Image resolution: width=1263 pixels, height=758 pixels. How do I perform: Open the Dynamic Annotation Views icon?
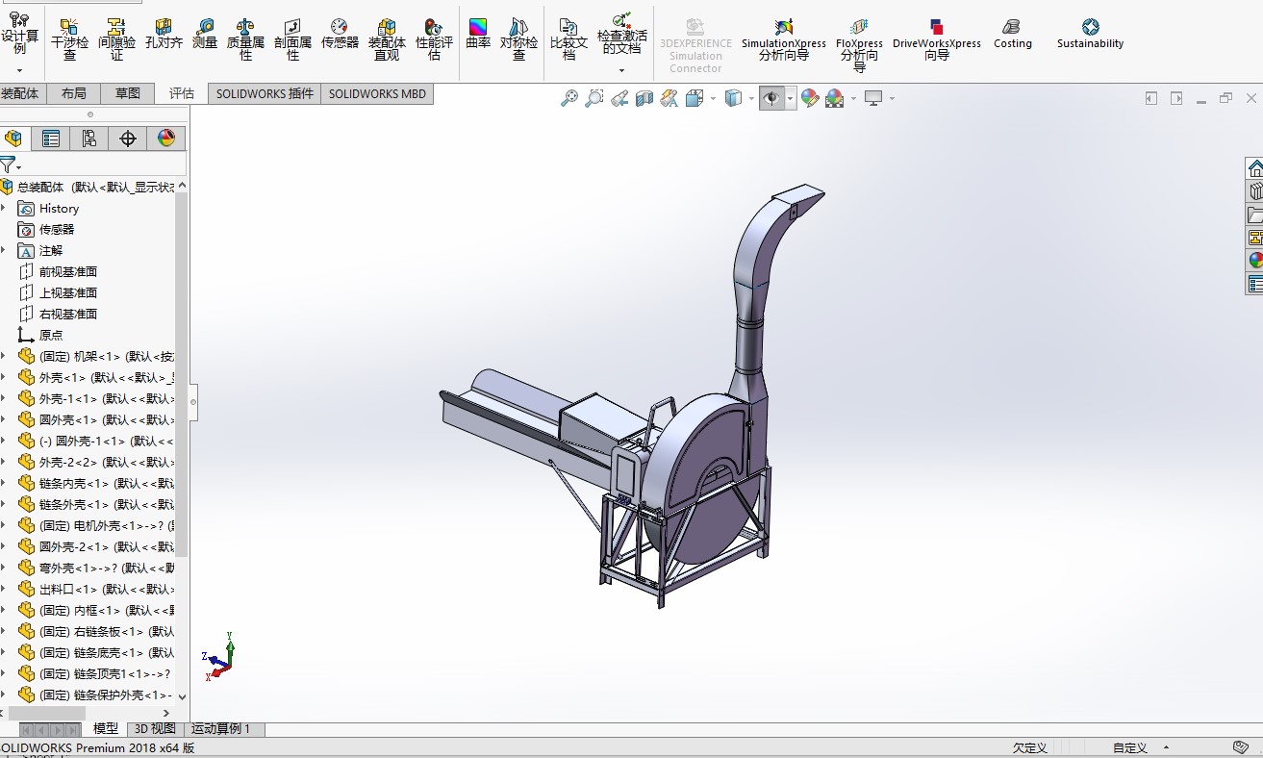[x=669, y=98]
